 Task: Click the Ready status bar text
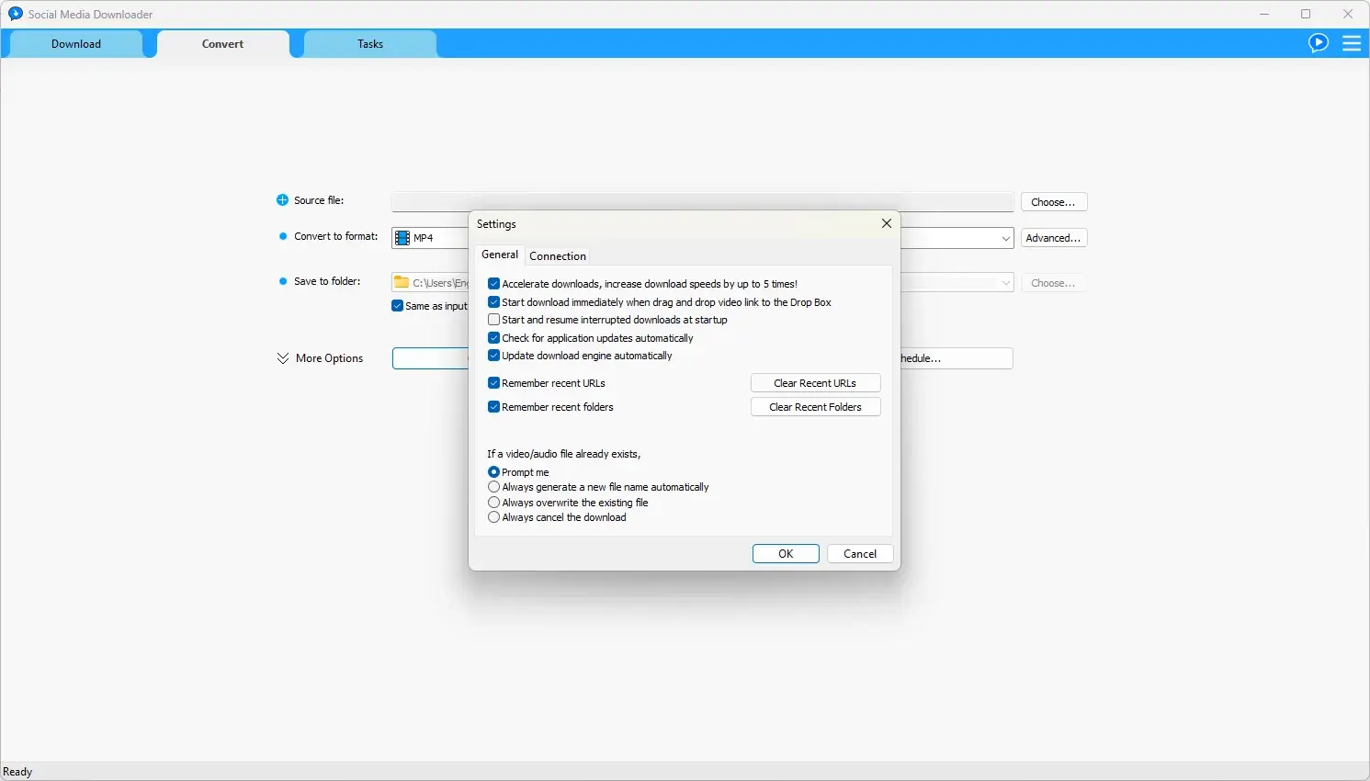[x=17, y=772]
